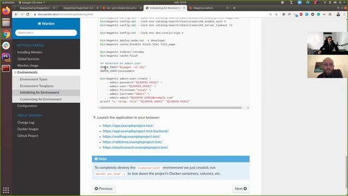This screenshot has width=348, height=196.
Task: Bookmark this page with the star icon
Action: 276,14
